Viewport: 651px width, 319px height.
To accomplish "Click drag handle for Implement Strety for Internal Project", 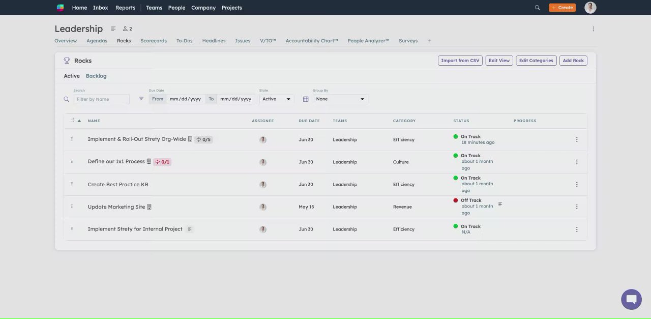I will [72, 228].
